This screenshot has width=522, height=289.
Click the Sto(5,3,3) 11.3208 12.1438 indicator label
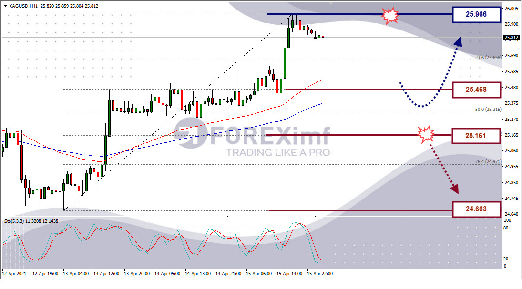[x=31, y=221]
